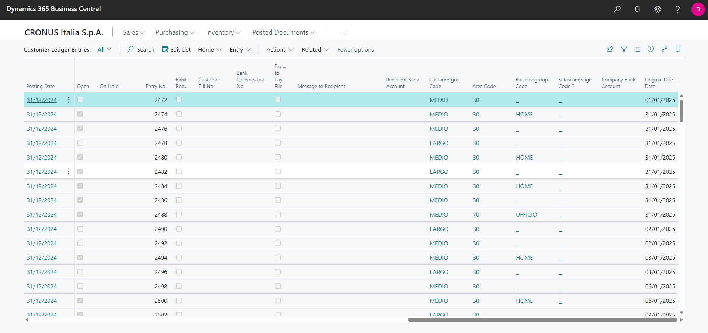This screenshot has width=708, height=333.
Task: Toggle Bank Receipt checkbox for entry 2488
Action: pyautogui.click(x=179, y=214)
